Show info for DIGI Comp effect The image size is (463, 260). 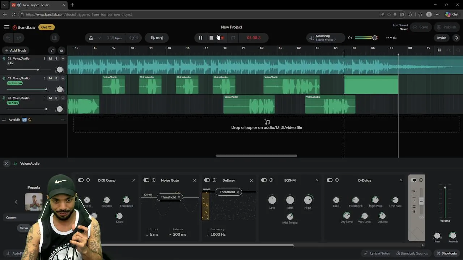click(x=88, y=180)
